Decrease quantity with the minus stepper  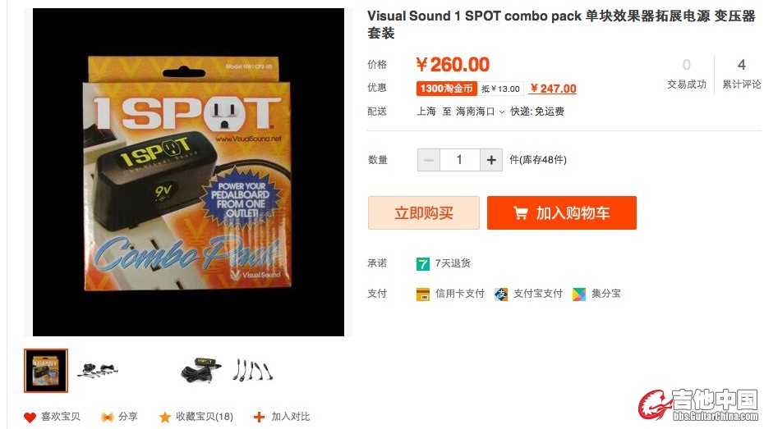pyautogui.click(x=429, y=160)
